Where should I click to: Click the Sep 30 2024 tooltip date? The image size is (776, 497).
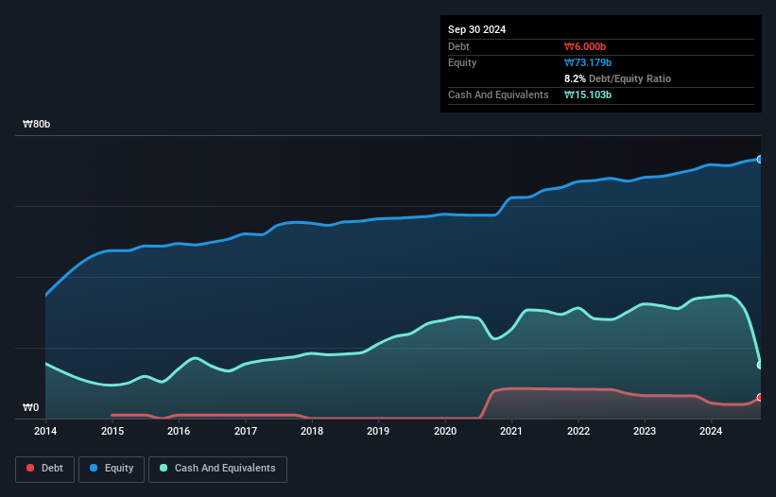click(x=476, y=29)
